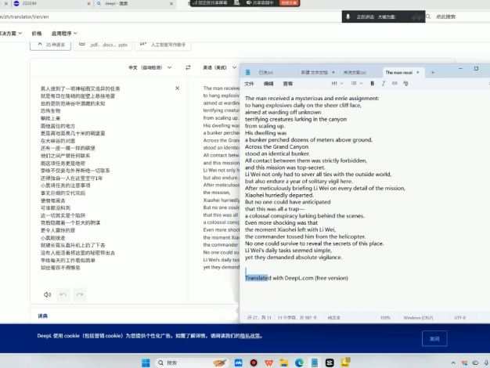The image size is (490, 368).
Task: Show hidden system tray icons
Action: [453, 363]
